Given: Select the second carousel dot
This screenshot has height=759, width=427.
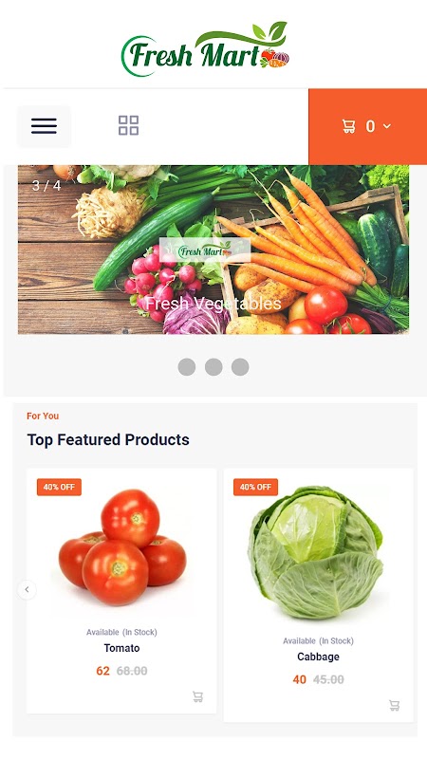Looking at the screenshot, I should pyautogui.click(x=213, y=367).
